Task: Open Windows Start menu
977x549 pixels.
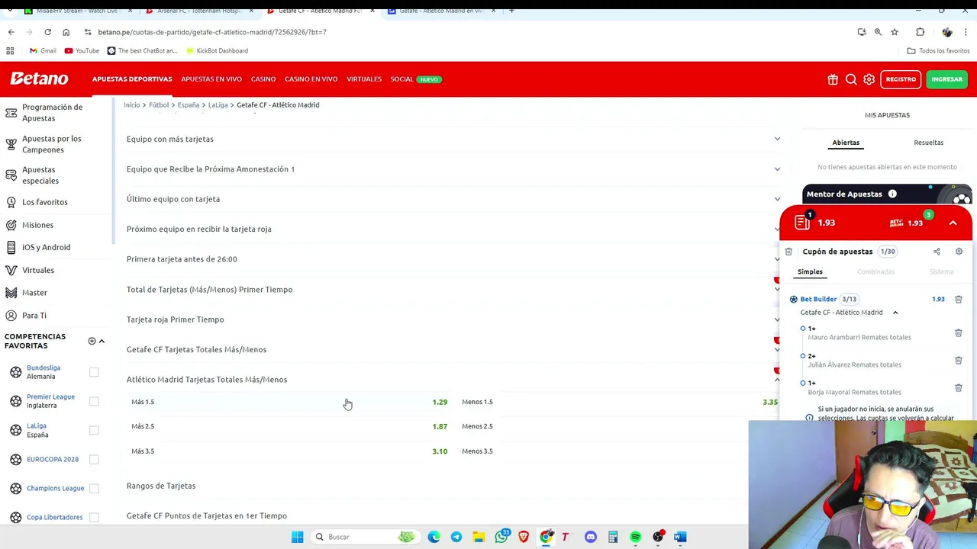Action: (x=297, y=537)
